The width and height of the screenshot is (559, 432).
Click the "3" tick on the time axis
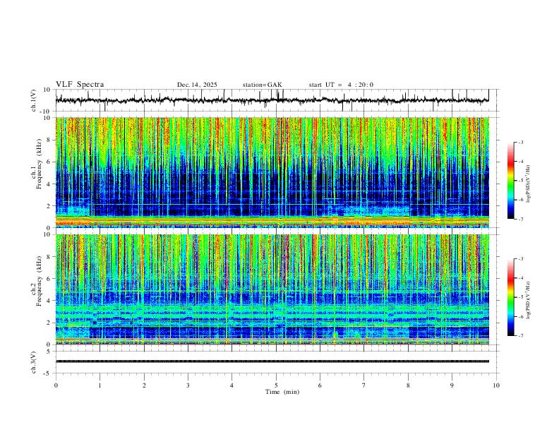click(188, 385)
